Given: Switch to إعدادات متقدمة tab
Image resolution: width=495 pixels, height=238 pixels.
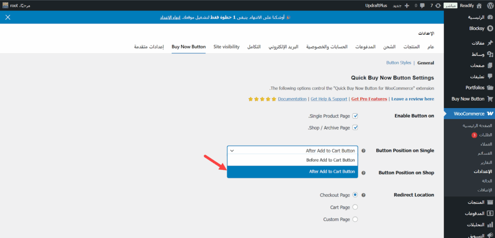Looking at the screenshot, I should coord(149,46).
